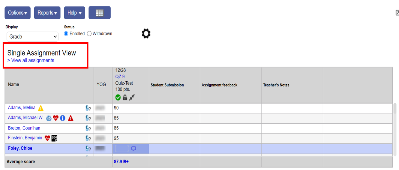
Task: Open student Finstein, Benjamin
Action: coord(25,138)
